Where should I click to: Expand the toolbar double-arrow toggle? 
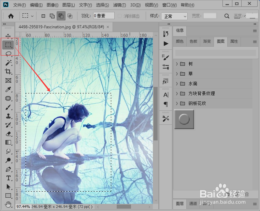coord(4,24)
